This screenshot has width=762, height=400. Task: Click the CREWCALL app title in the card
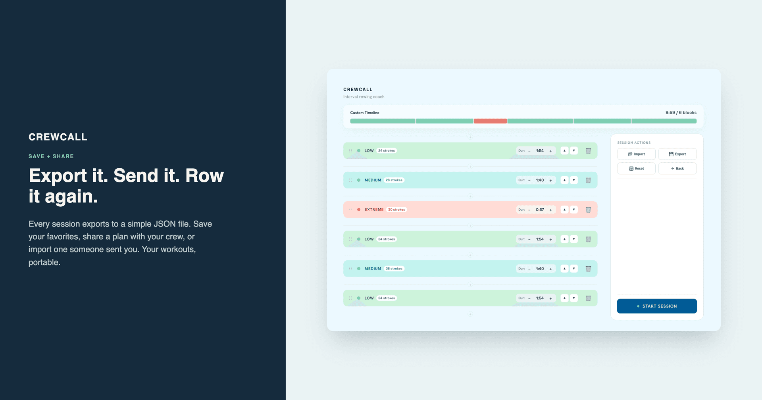(358, 90)
